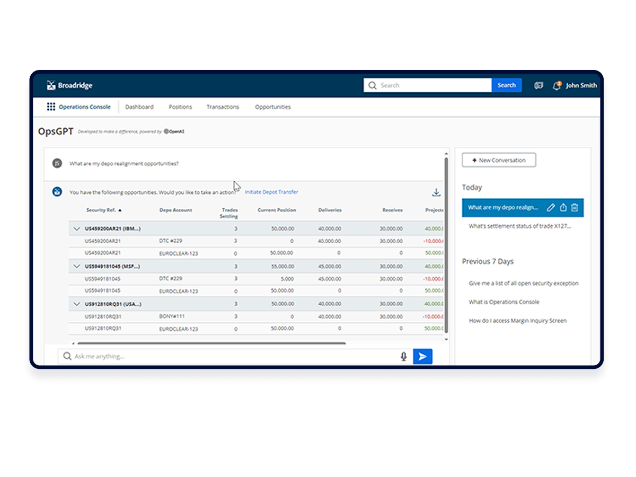Image resolution: width=636 pixels, height=477 pixels.
Task: Send the message with arrow button
Action: 422,357
